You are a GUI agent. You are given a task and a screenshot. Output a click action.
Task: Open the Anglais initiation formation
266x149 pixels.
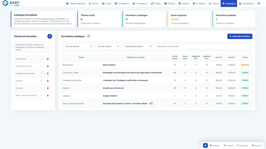coord(110,96)
